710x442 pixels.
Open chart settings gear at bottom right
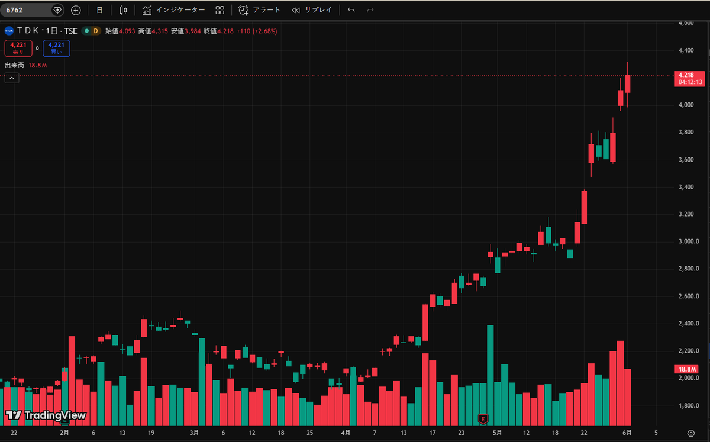691,433
